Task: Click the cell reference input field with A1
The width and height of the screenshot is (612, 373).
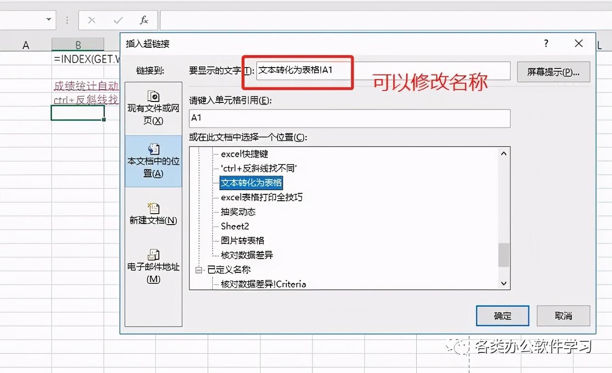Action: 350,118
